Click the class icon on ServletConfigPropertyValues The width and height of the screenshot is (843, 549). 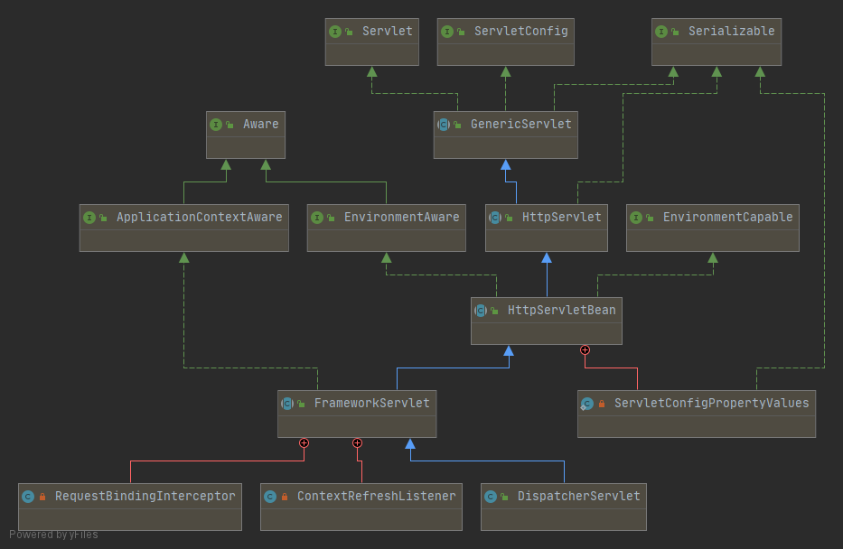click(587, 404)
